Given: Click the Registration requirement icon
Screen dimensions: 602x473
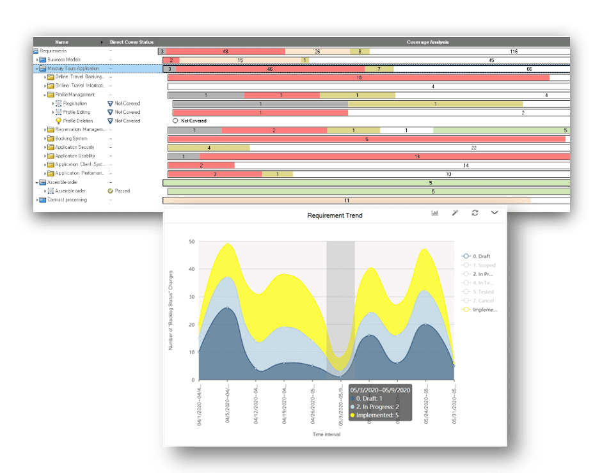Looking at the screenshot, I should tap(58, 103).
